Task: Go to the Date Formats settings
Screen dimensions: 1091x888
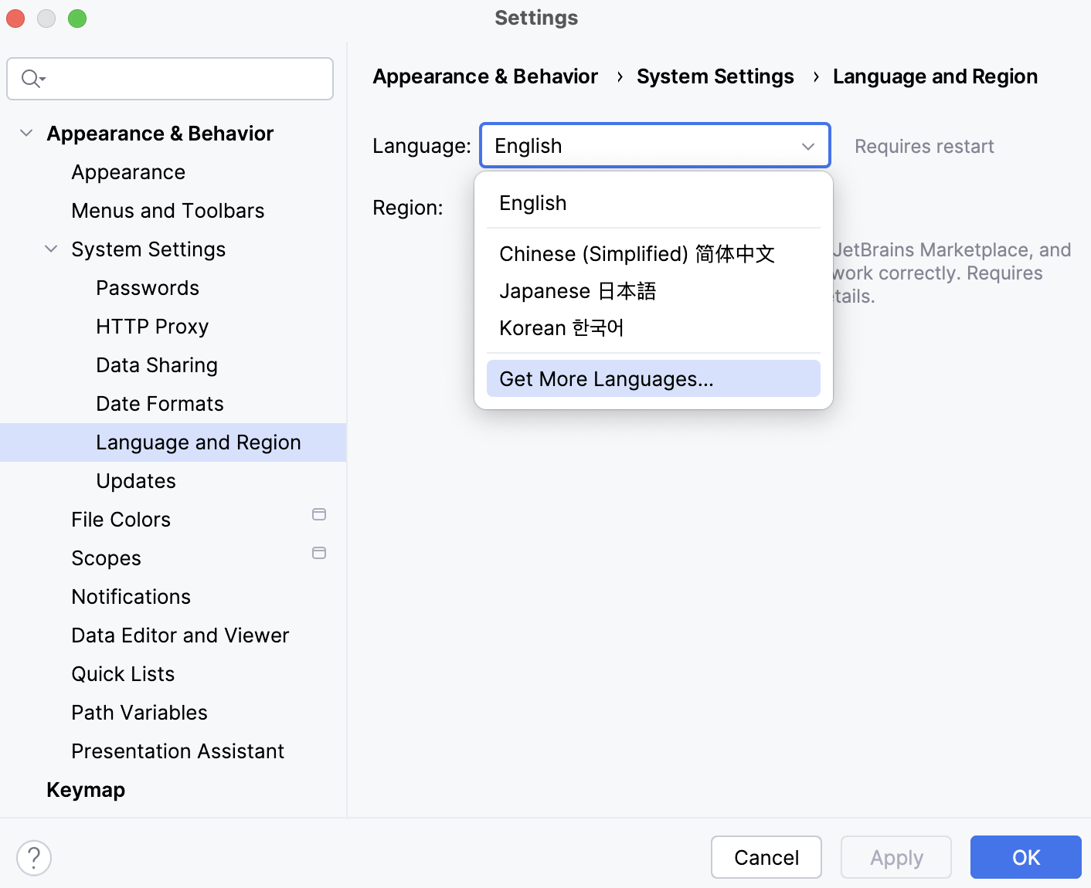Action: point(159,403)
